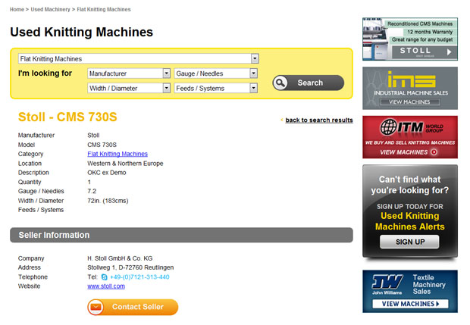Open the Reconditioned CMS Machines Stoll ad
Viewport: 470px width, 325px height.
pos(410,39)
